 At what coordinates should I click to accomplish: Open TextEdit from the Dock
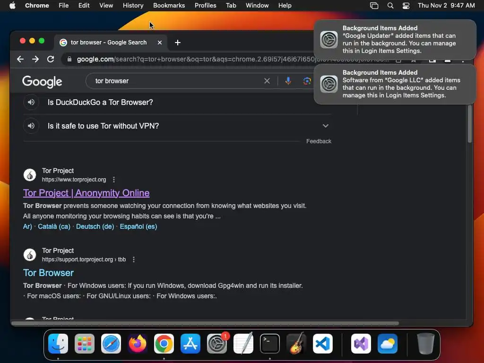pos(243,344)
